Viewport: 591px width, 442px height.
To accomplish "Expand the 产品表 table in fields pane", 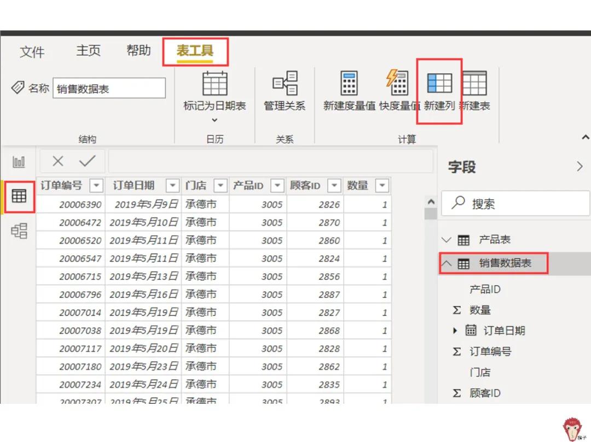I will (x=447, y=239).
